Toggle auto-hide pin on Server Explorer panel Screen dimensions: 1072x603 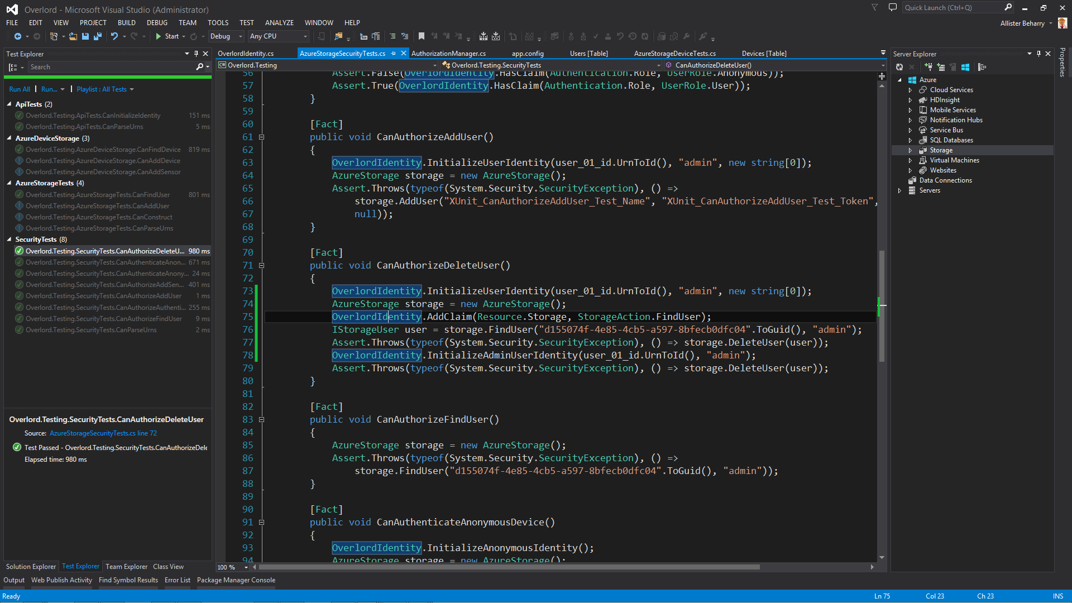pyautogui.click(x=1038, y=54)
